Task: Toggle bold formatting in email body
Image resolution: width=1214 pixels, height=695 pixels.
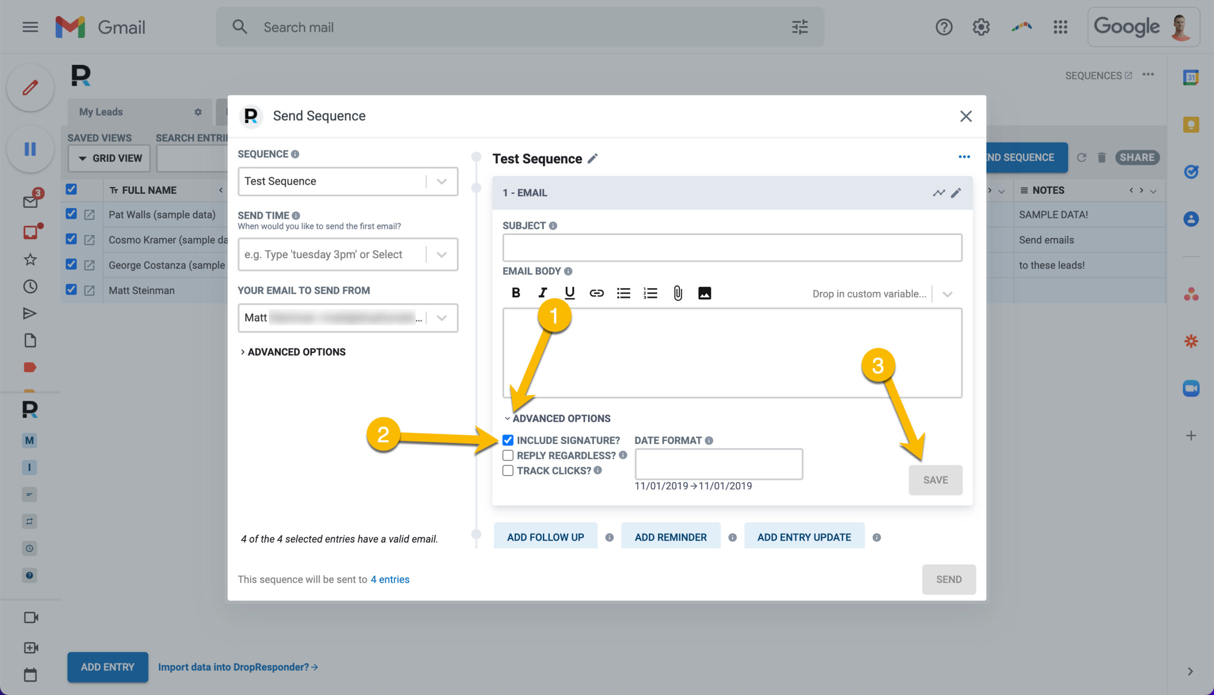Action: point(515,293)
